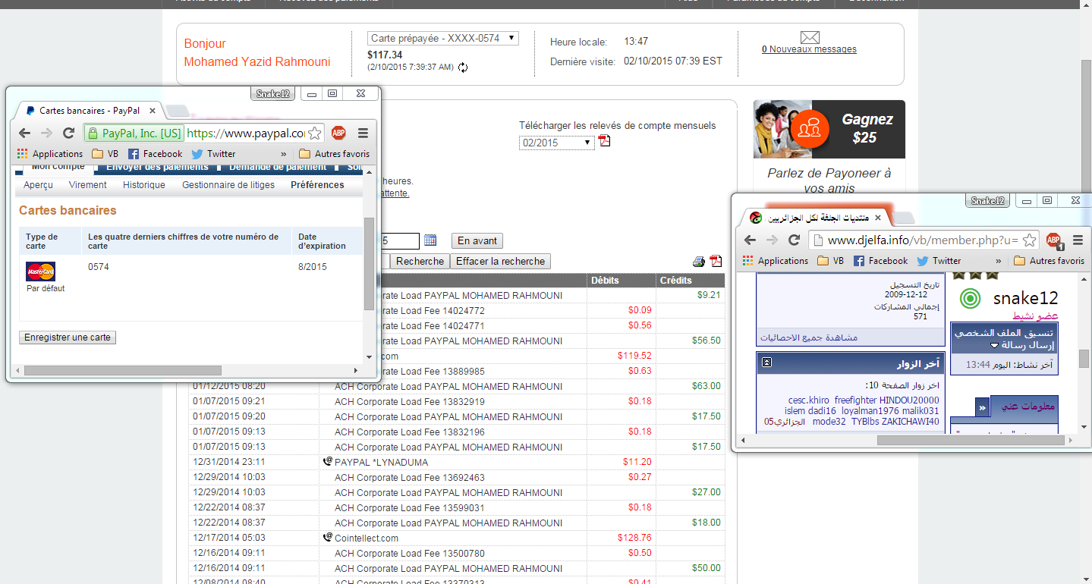The height and width of the screenshot is (584, 1092).
Task: Switch to Envoyer des paiements tab
Action: (x=157, y=168)
